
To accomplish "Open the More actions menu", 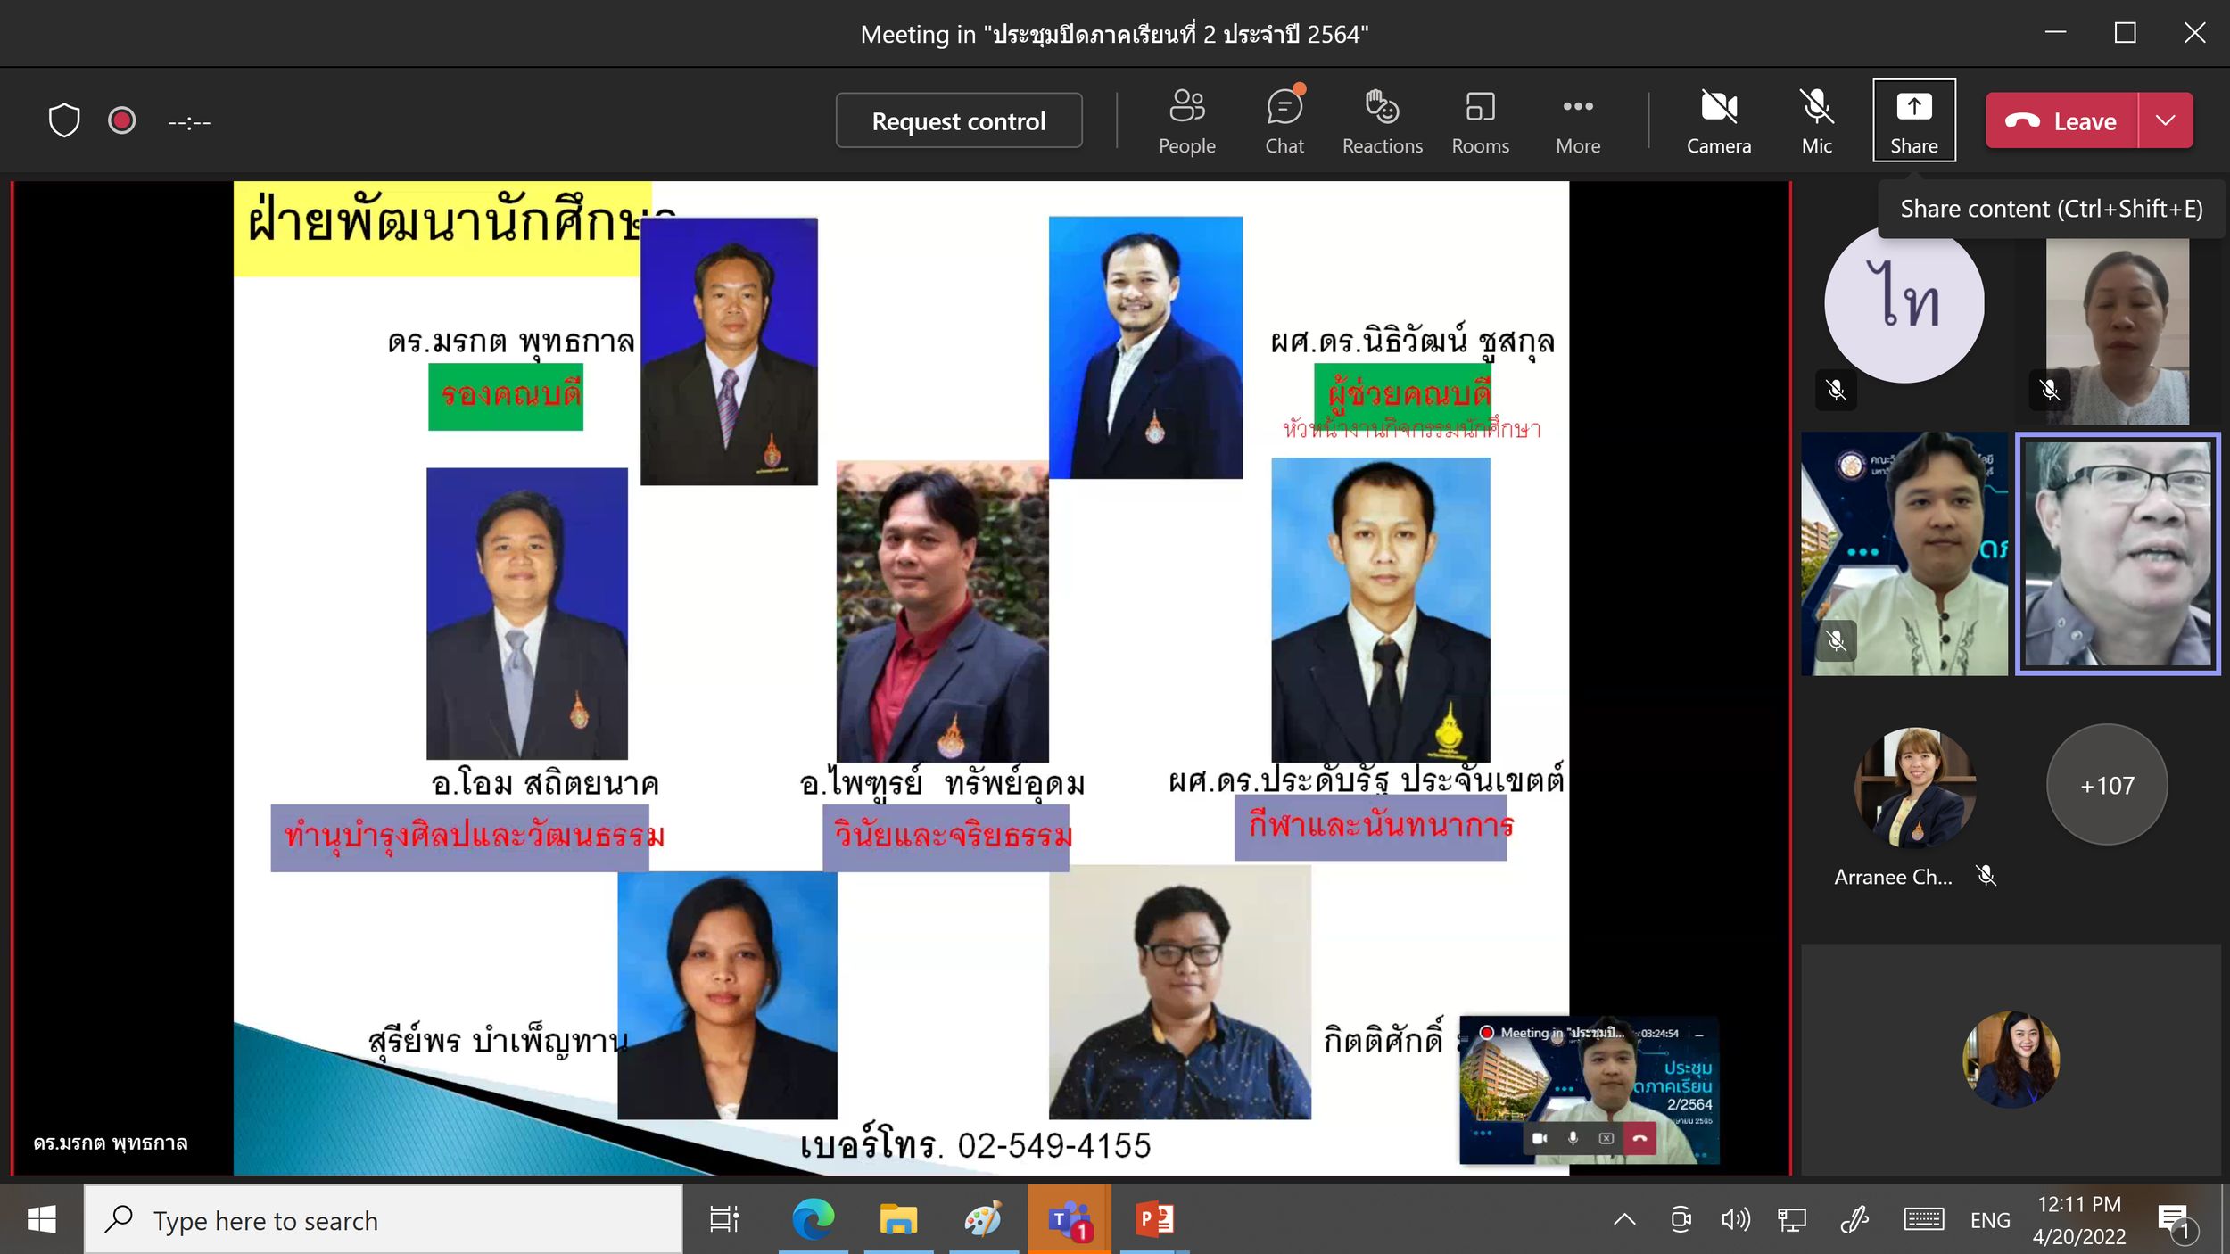I will 1578,121.
